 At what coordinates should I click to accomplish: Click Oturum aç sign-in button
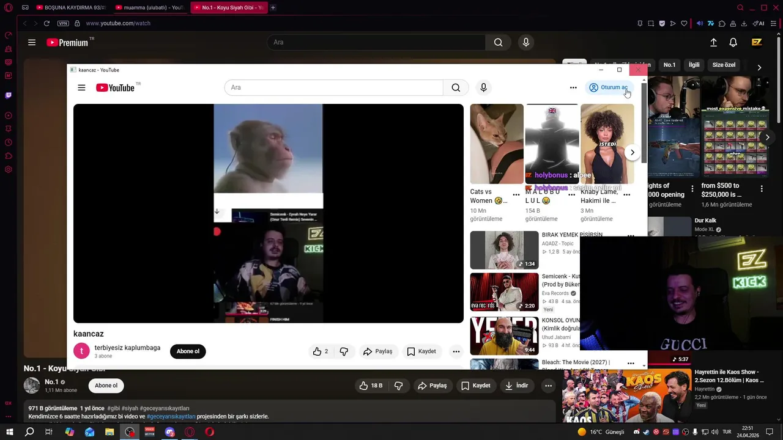point(609,87)
